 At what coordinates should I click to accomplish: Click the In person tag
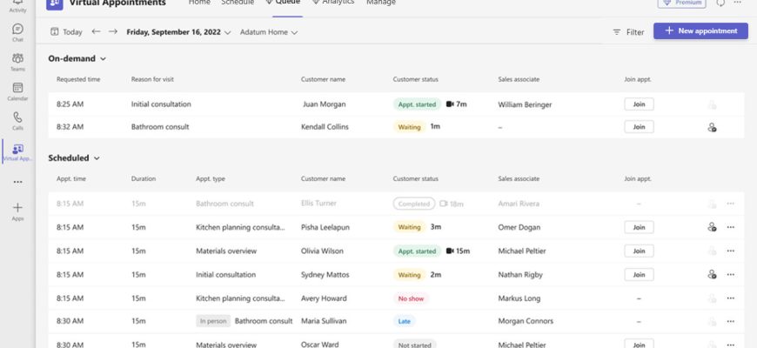[x=213, y=321]
